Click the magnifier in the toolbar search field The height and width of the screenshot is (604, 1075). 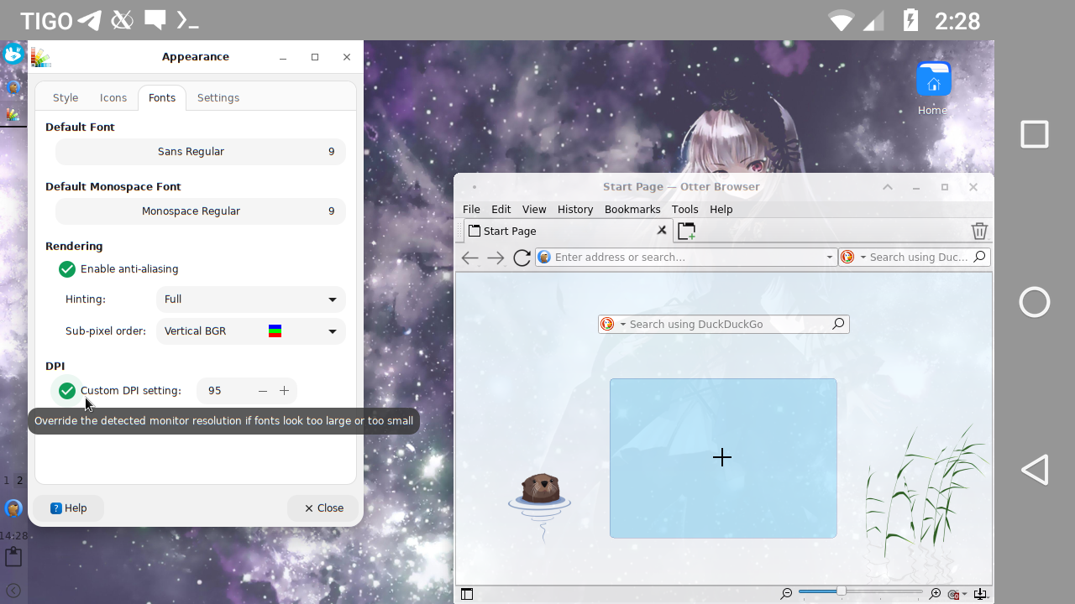pos(979,257)
